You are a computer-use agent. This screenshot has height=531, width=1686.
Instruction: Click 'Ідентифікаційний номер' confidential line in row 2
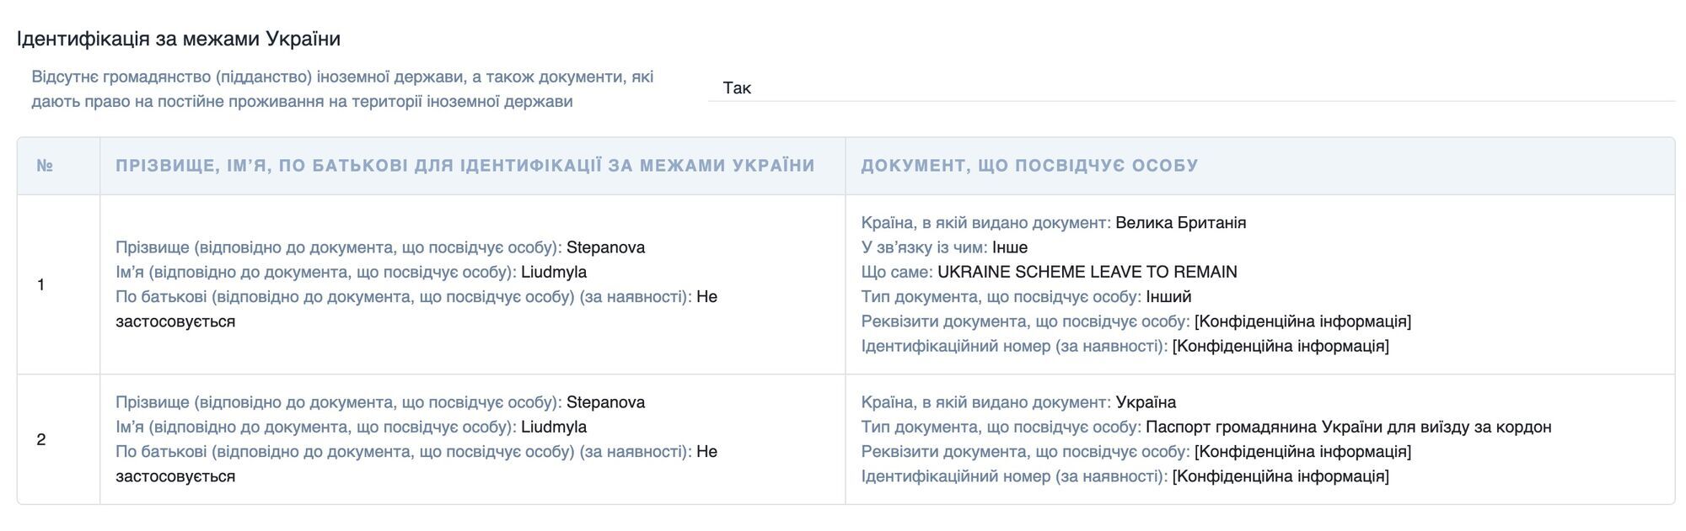coord(1125,476)
